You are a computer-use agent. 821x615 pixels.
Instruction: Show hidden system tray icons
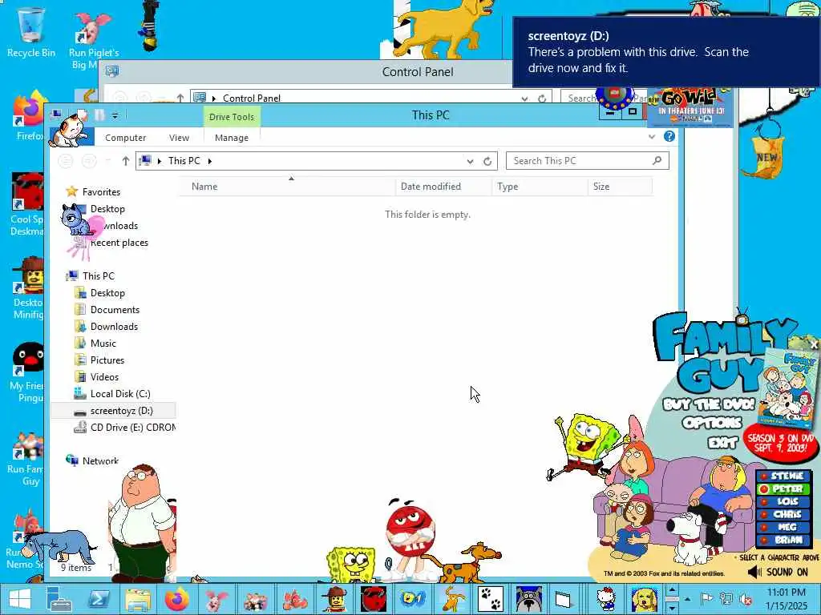(687, 599)
